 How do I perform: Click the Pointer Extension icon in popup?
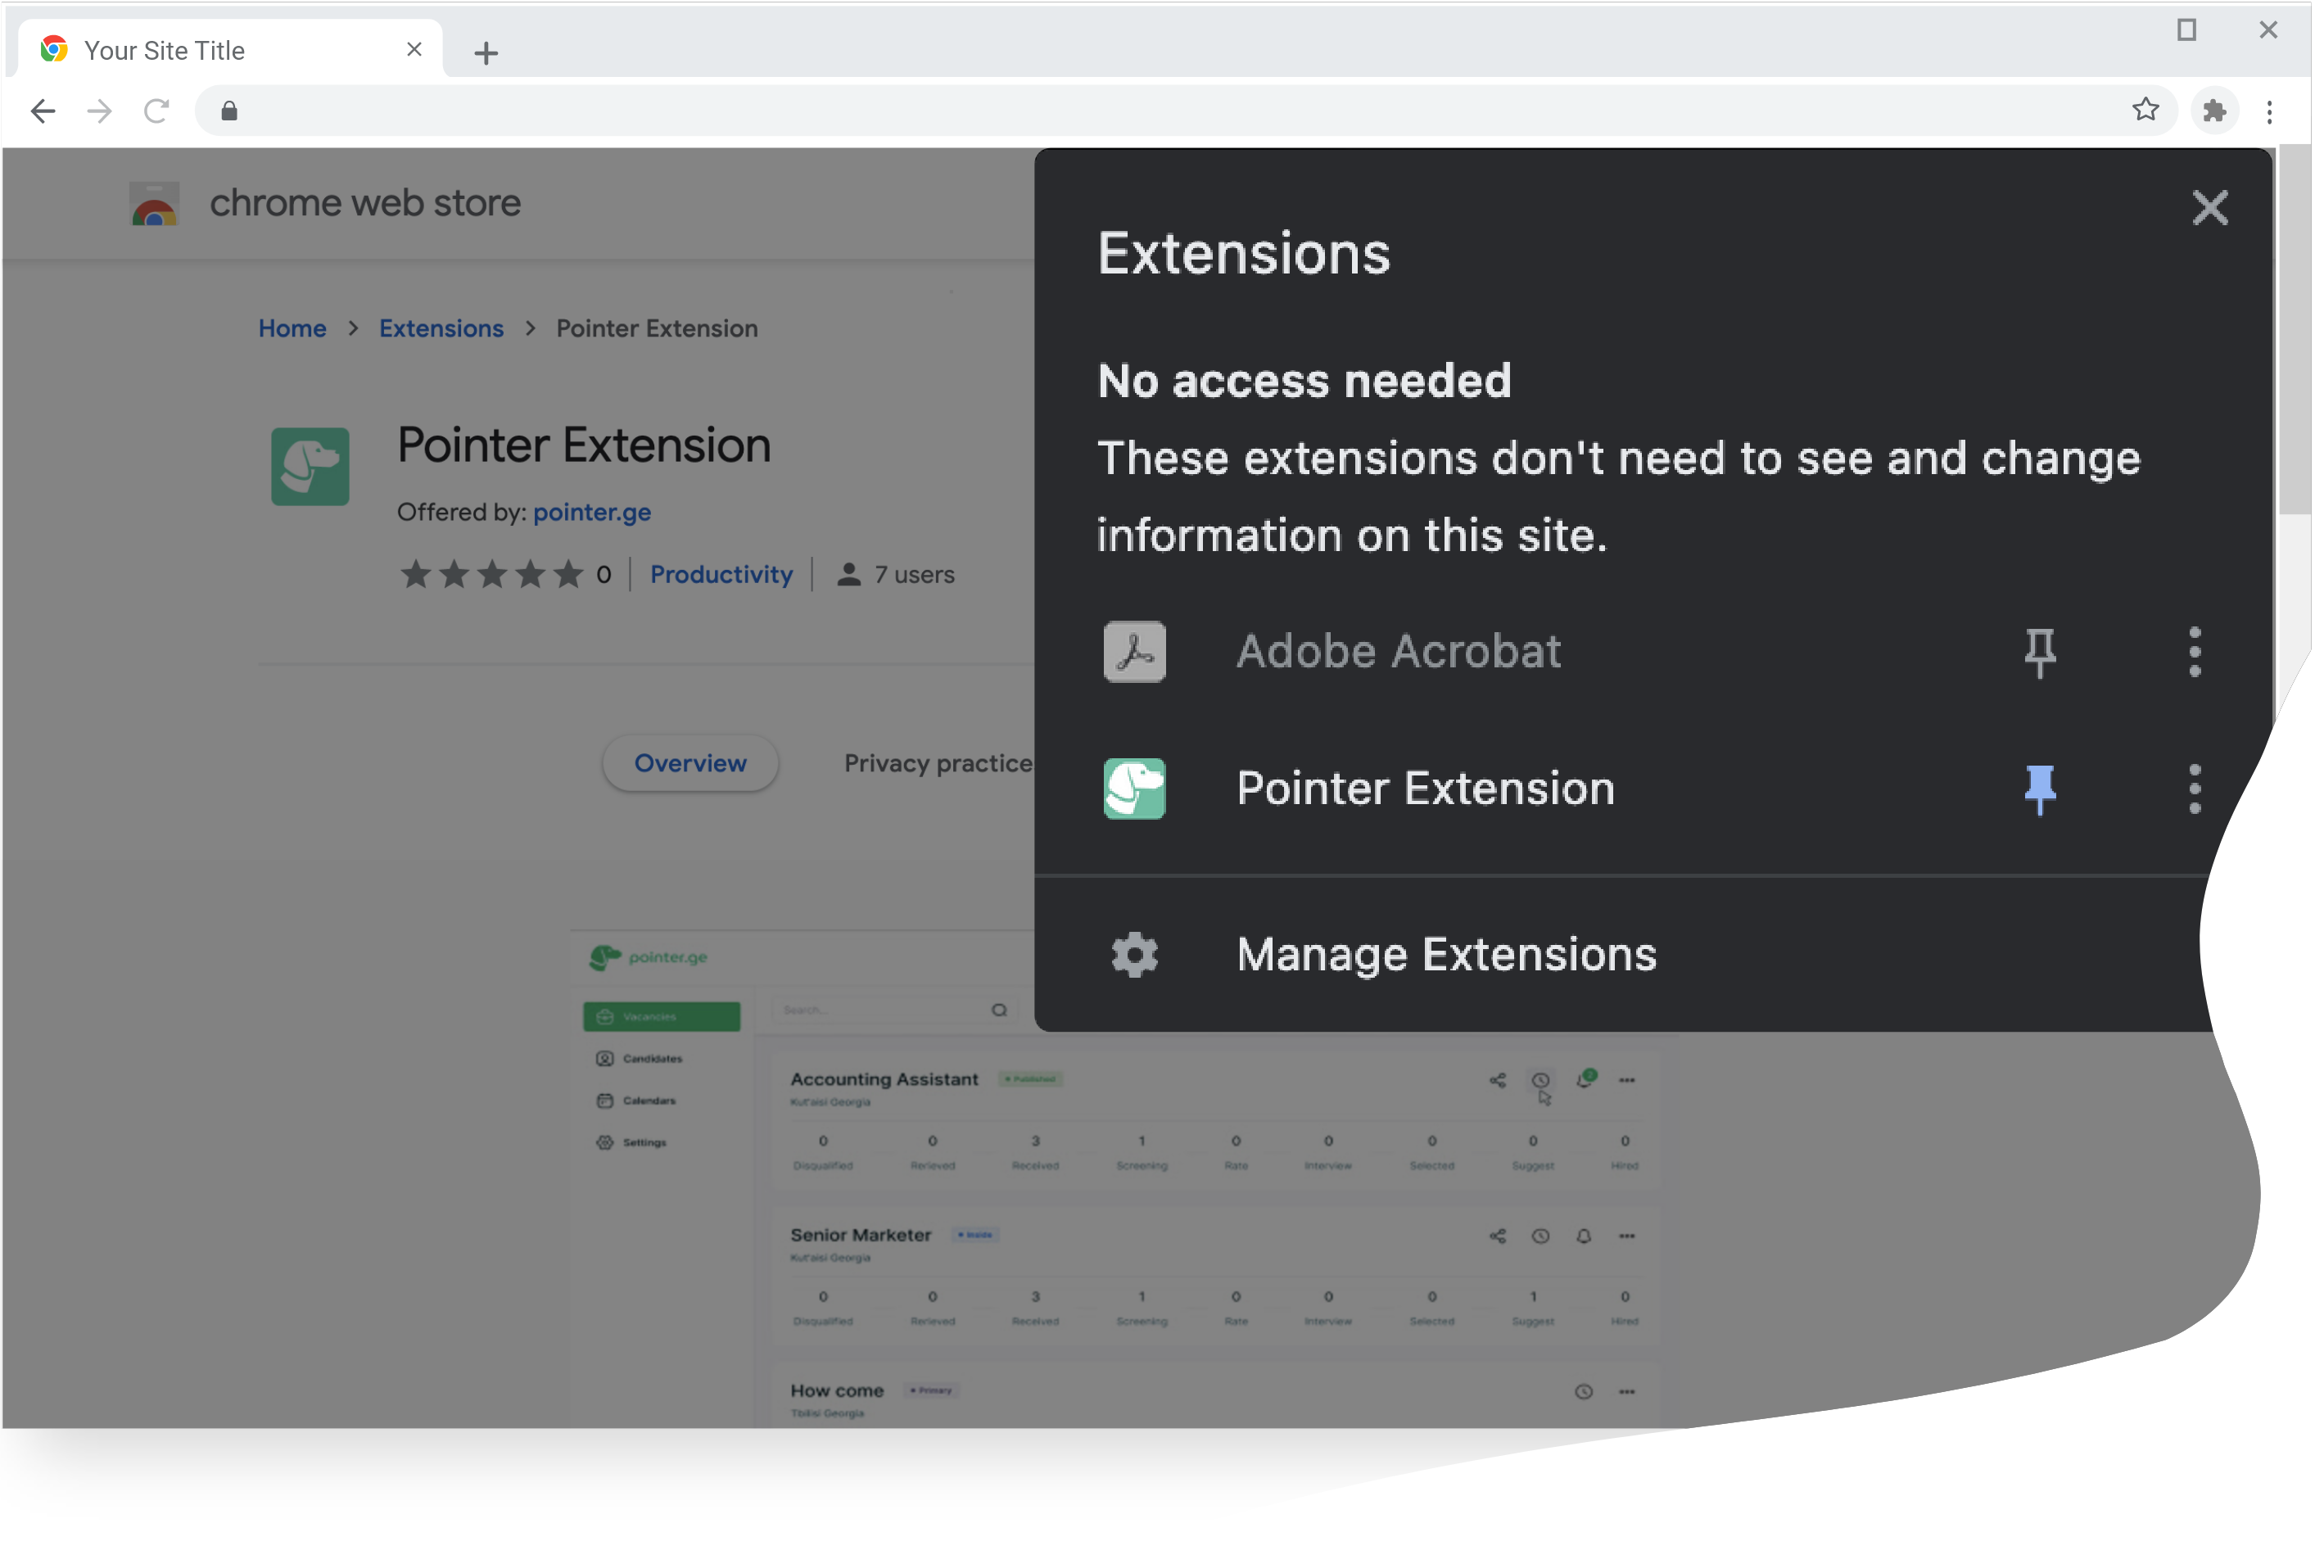[x=1136, y=790]
